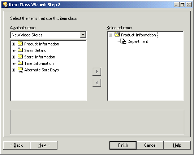Screen dimensions: 194x155
Task: Click the Department item icon
Action: (123, 41)
